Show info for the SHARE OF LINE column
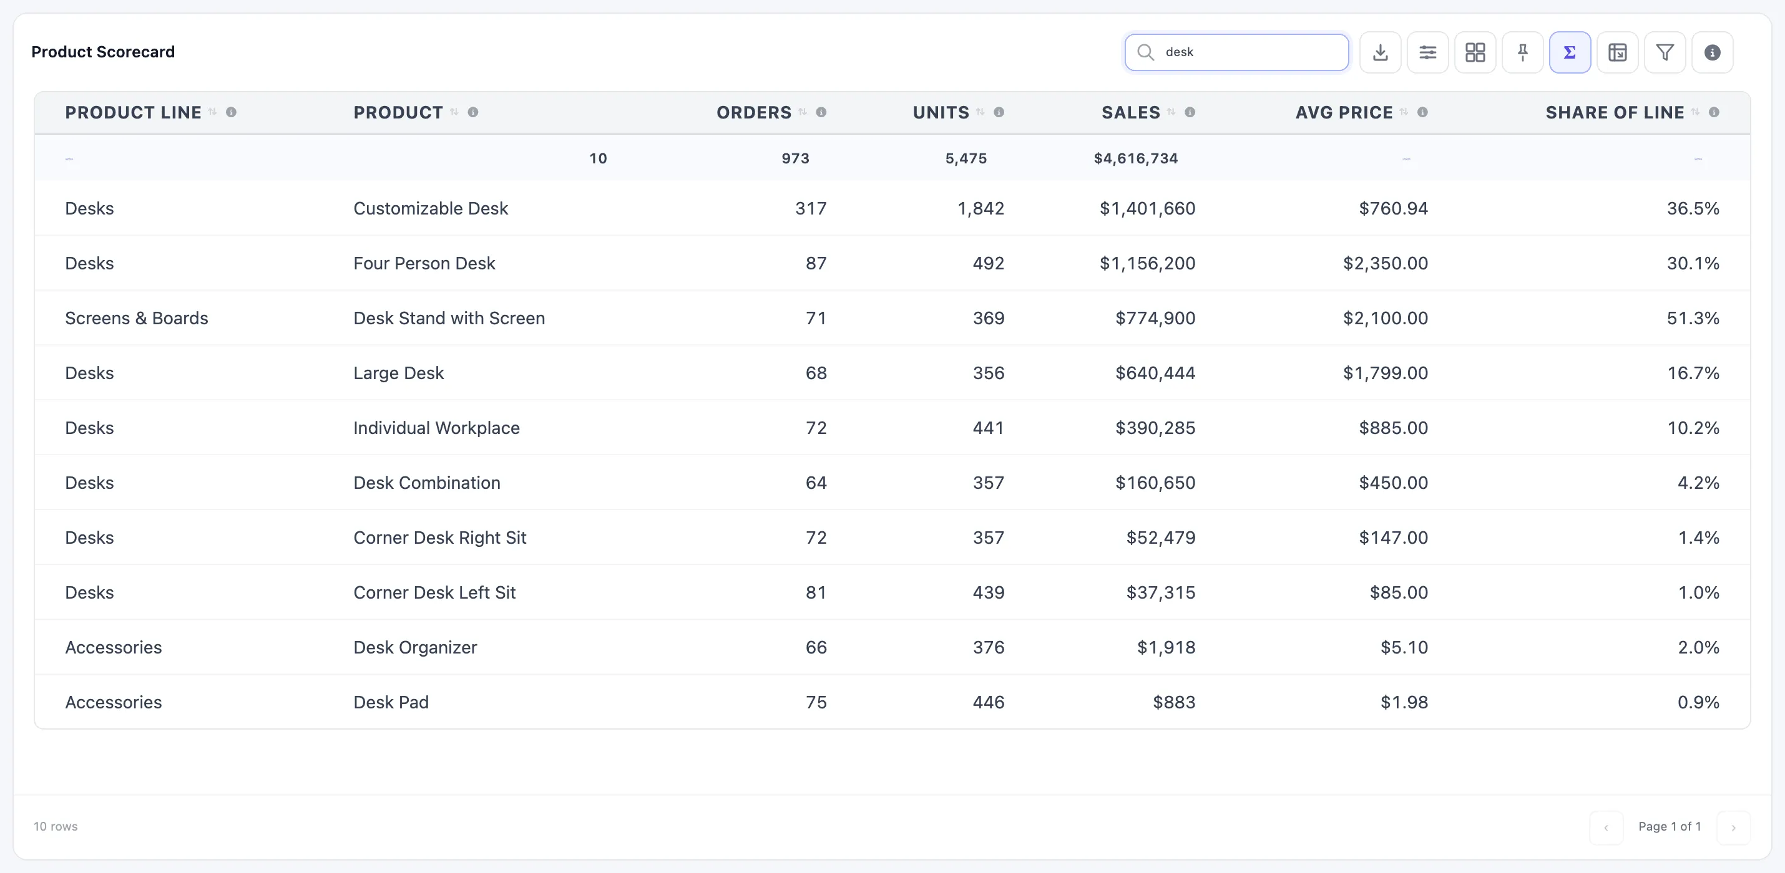1785x873 pixels. [x=1714, y=112]
